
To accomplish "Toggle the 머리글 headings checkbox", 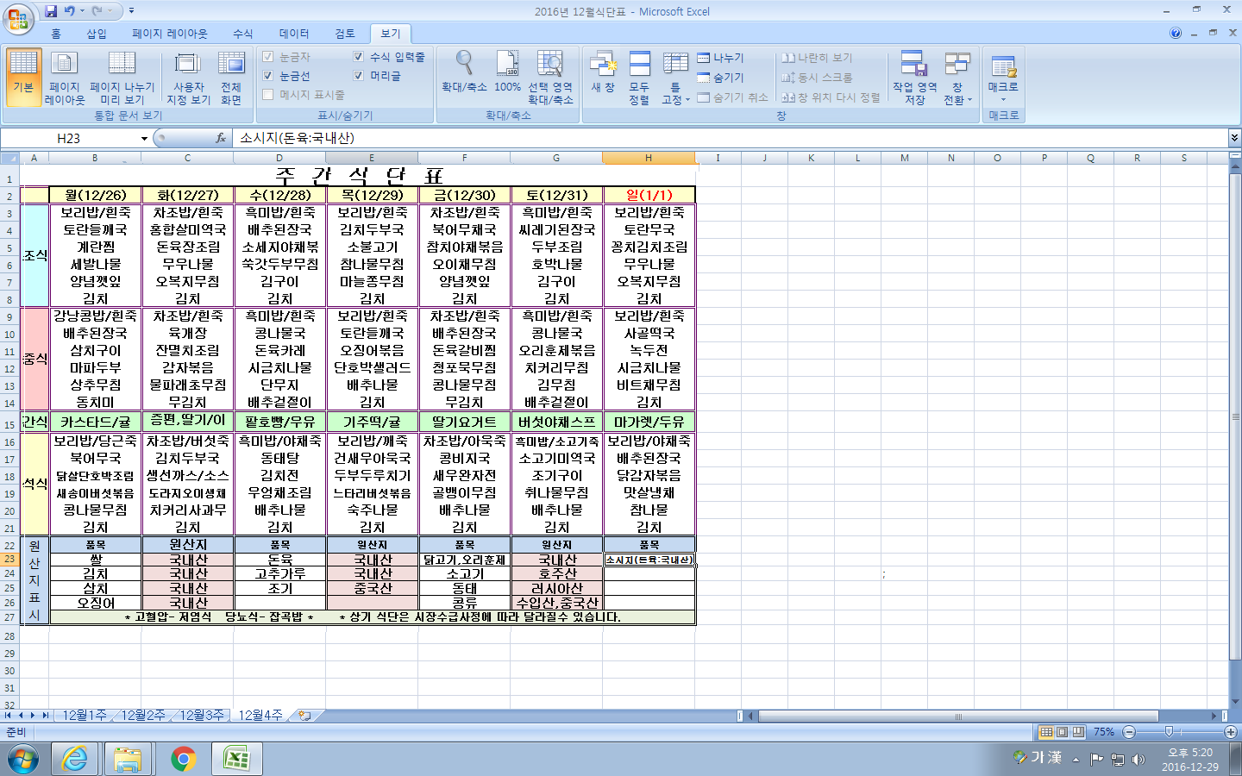I will 359,76.
